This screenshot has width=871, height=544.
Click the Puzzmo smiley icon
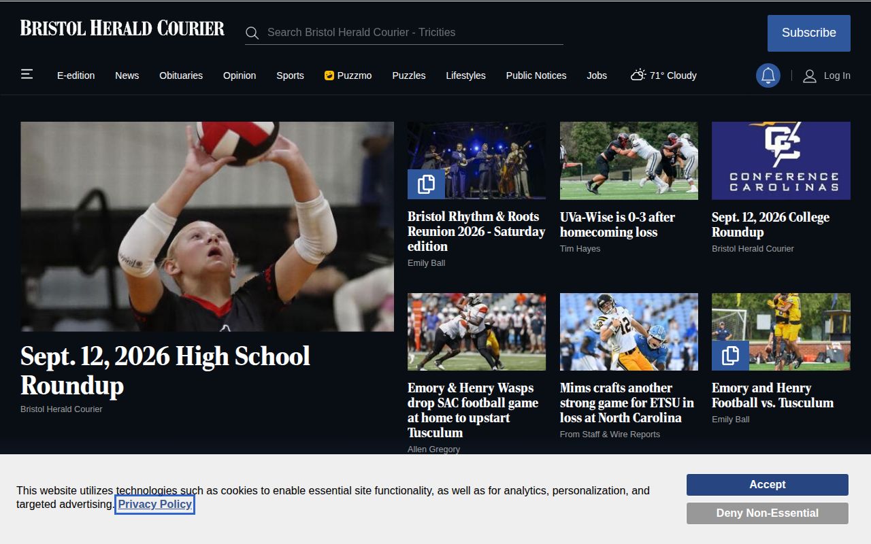pyautogui.click(x=329, y=75)
